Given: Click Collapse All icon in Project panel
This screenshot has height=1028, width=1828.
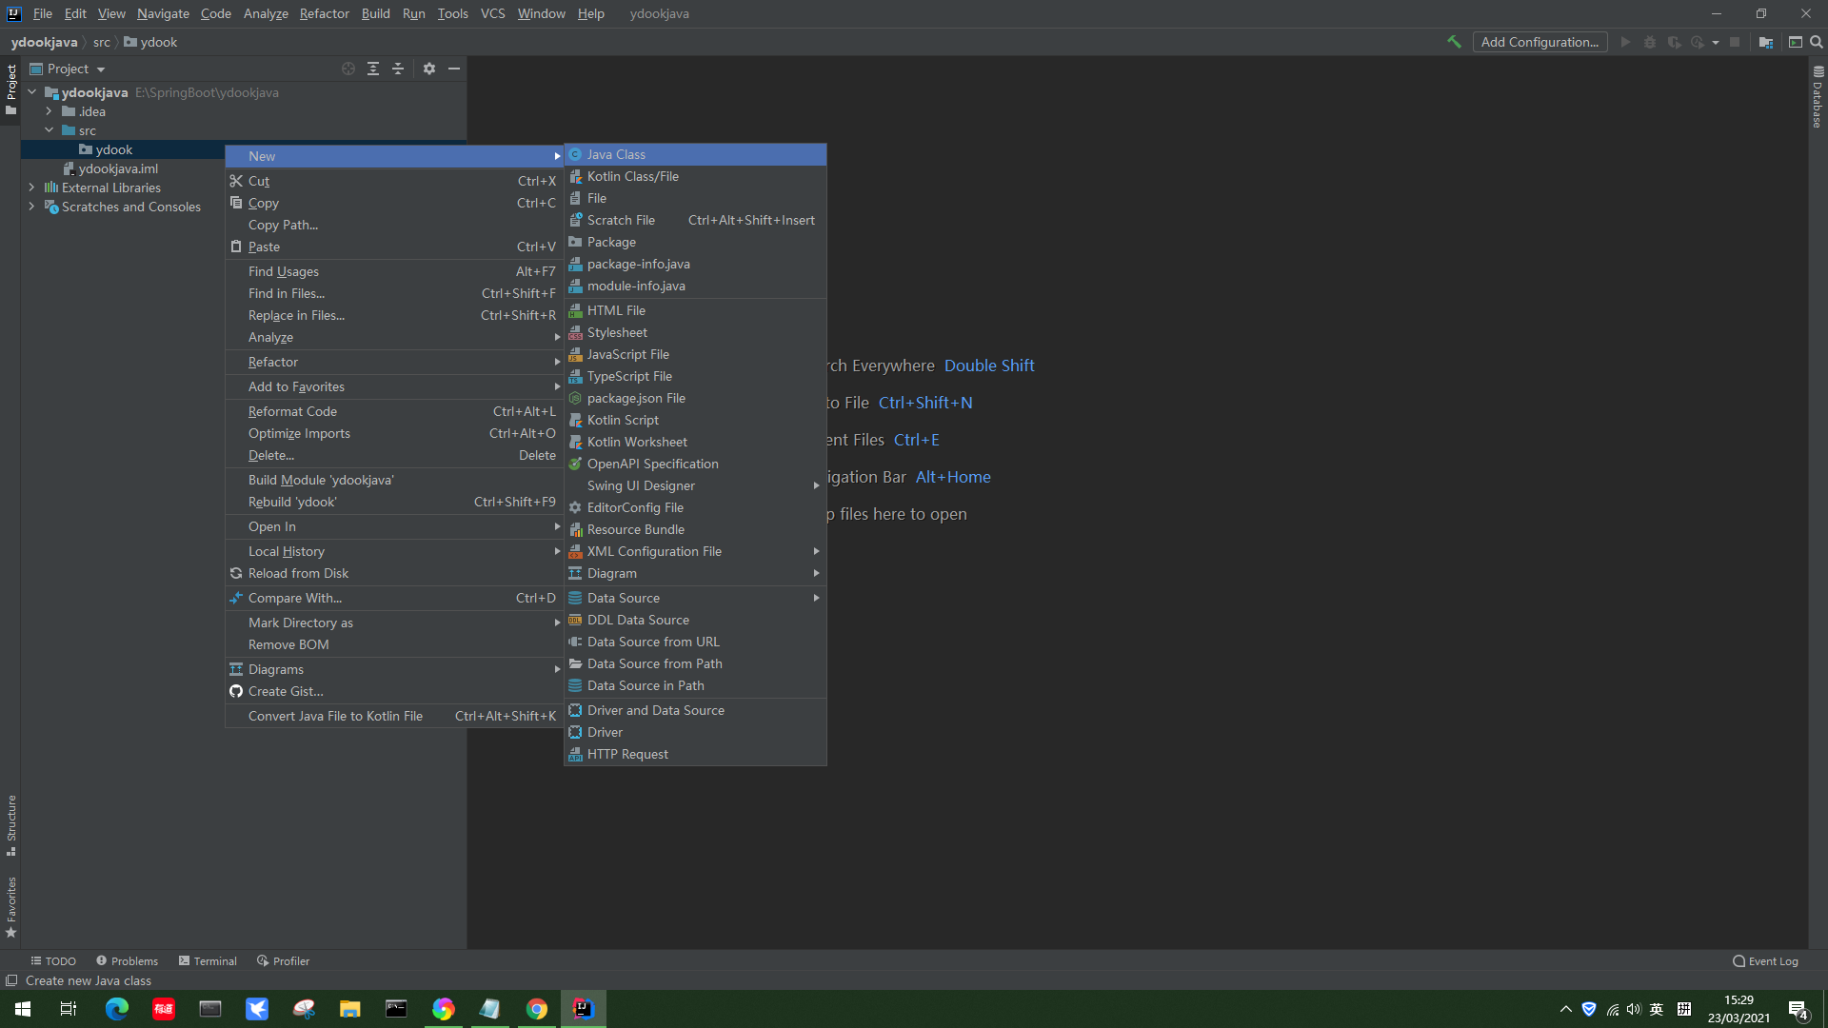Looking at the screenshot, I should coord(398,69).
